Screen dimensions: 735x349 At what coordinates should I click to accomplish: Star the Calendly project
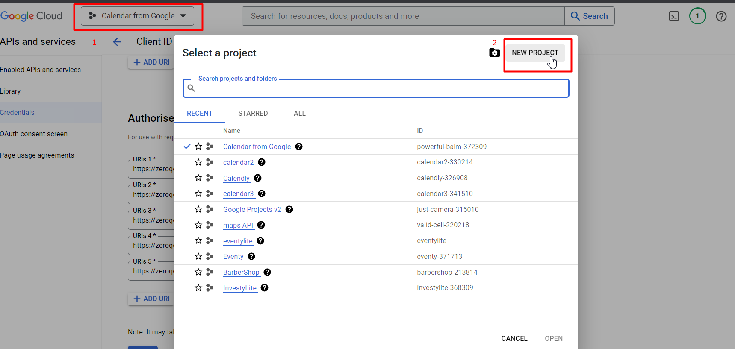[x=198, y=178]
